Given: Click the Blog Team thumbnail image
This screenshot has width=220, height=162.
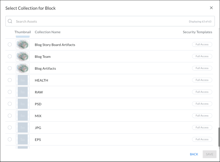Looking at the screenshot, I should [x=23, y=56].
